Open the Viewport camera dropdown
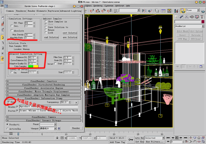The height and width of the screenshot is (144, 206). pos(48,128)
